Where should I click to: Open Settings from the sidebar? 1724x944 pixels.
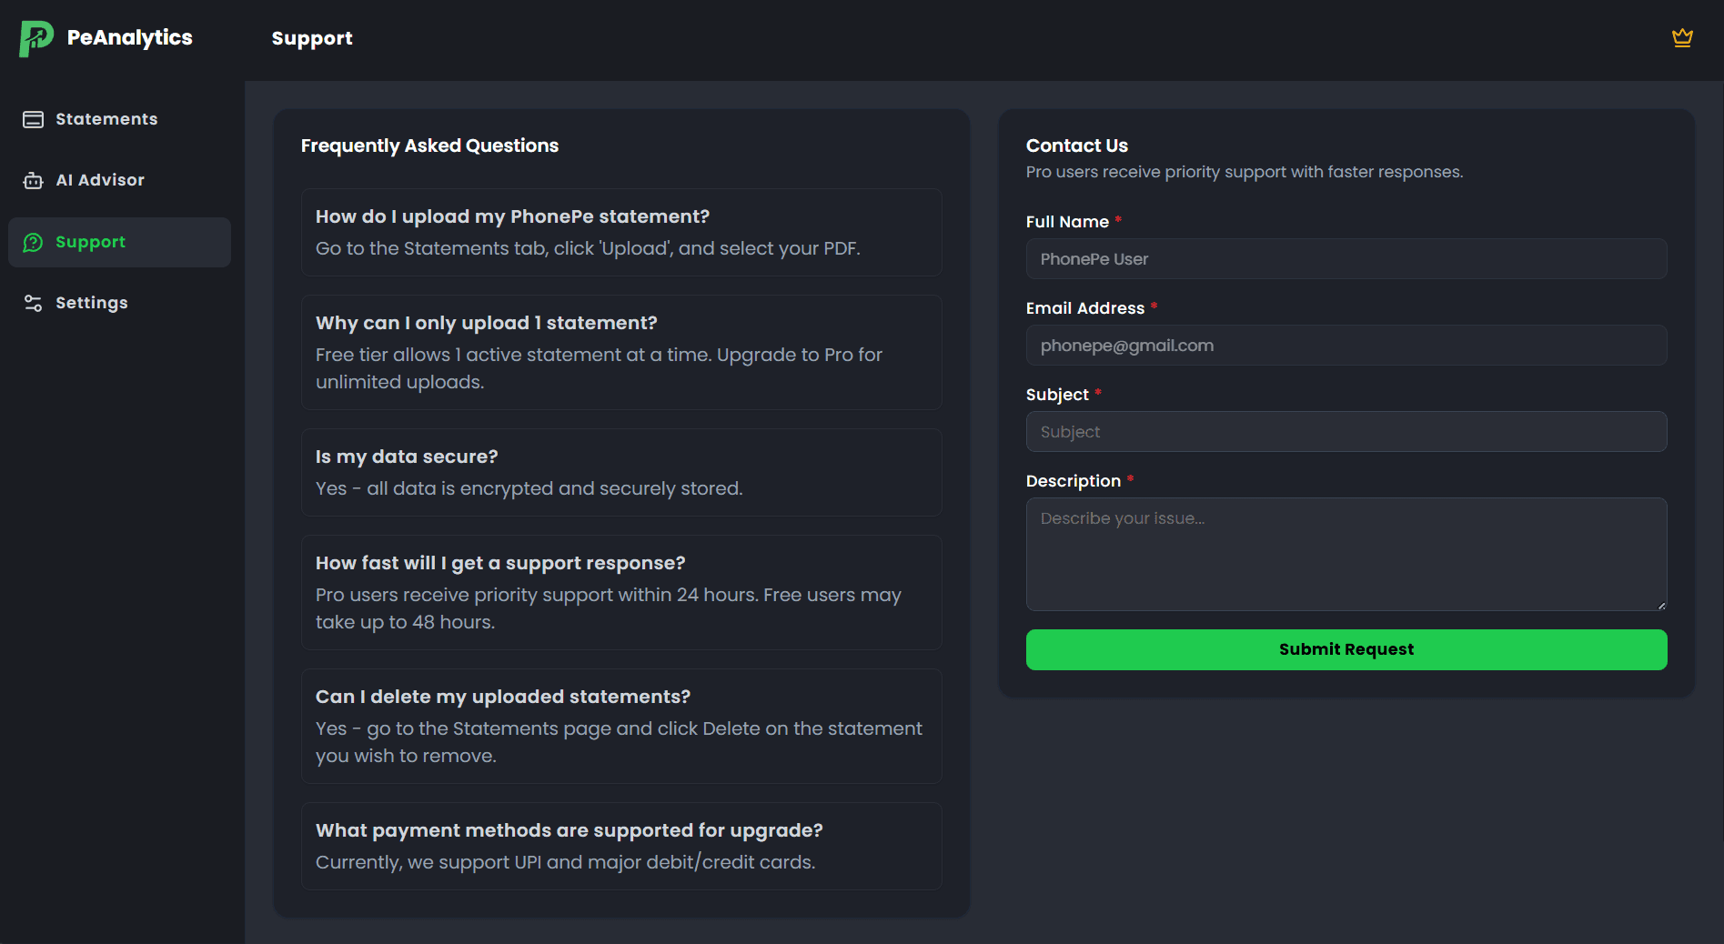pyautogui.click(x=92, y=303)
